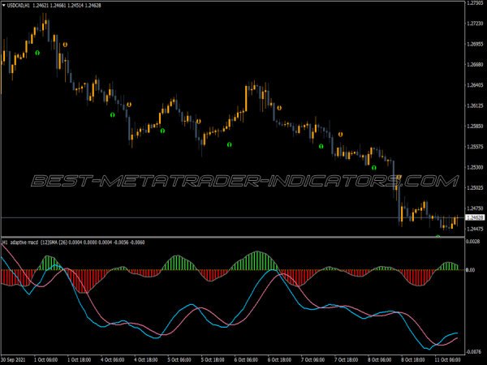Screen dimensions: 487x365
Task: Click the 0.0028 indicator scale value
Action: tap(473, 242)
